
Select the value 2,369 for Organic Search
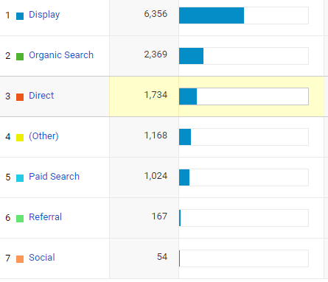(156, 54)
